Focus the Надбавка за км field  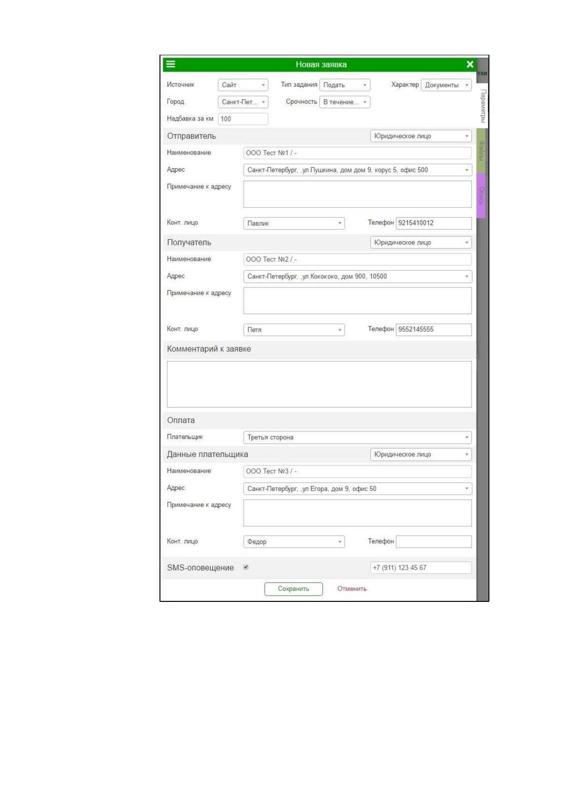pos(243,119)
